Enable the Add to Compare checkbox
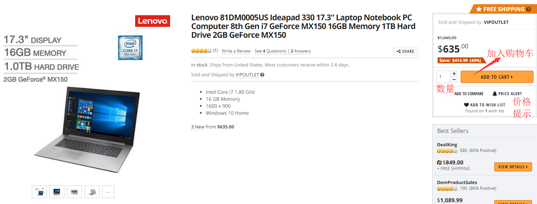This screenshot has height=204, width=537. click(x=450, y=94)
